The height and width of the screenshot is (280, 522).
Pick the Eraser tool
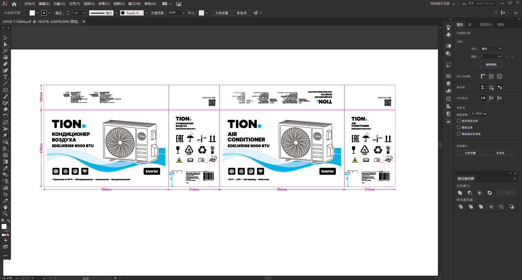tap(5, 109)
